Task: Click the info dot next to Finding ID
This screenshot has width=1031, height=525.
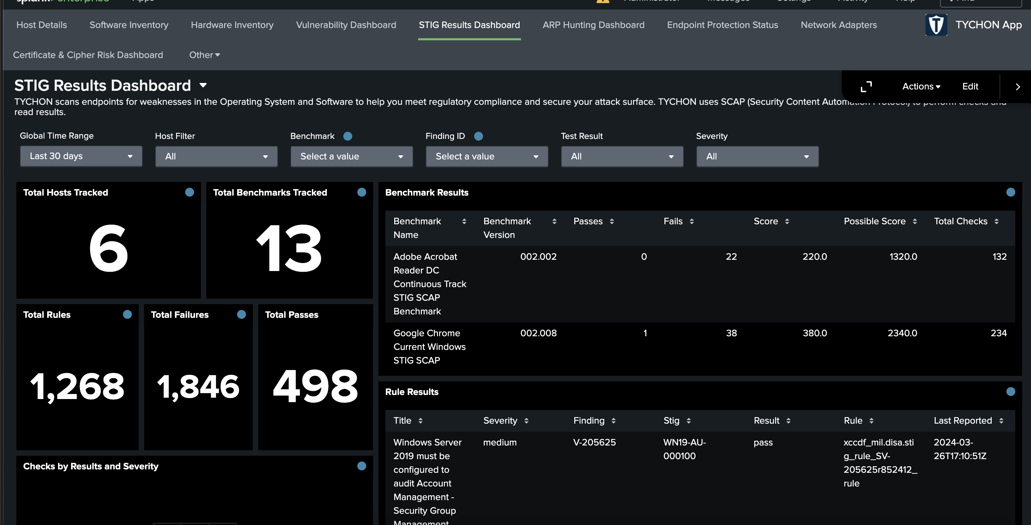Action: coord(478,136)
